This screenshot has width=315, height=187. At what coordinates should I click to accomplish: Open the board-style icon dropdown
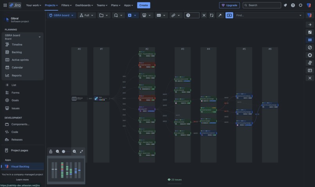[x=146, y=15]
